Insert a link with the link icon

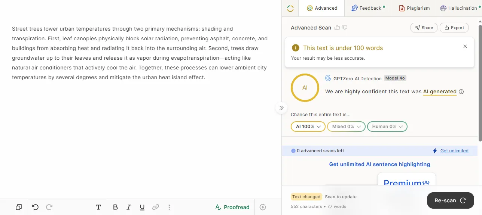(x=156, y=207)
